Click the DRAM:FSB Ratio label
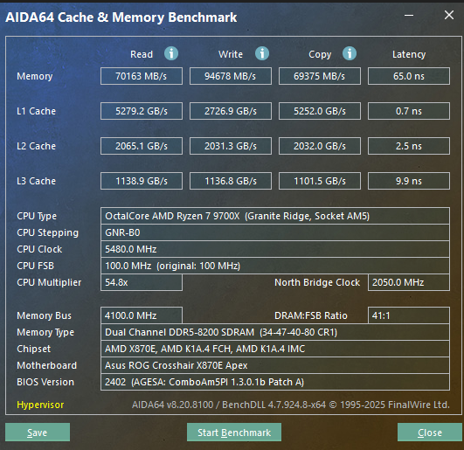This screenshot has height=450, width=464. 311,315
